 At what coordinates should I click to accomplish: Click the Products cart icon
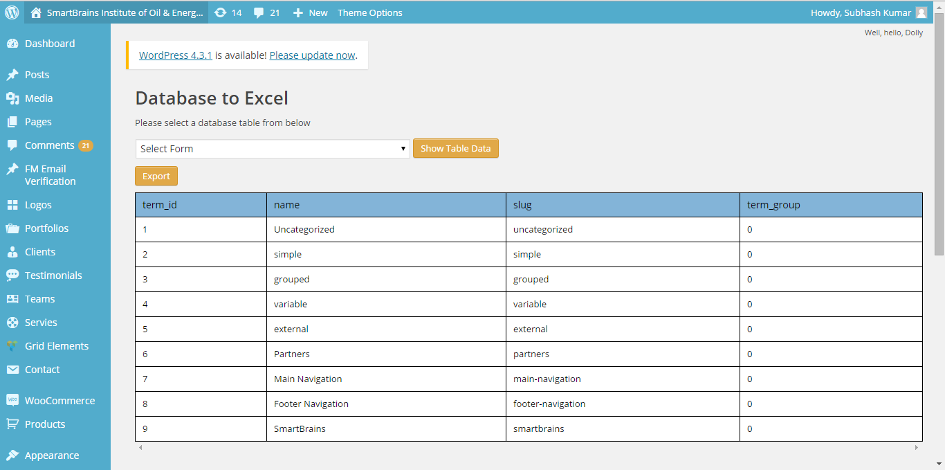[x=12, y=424]
